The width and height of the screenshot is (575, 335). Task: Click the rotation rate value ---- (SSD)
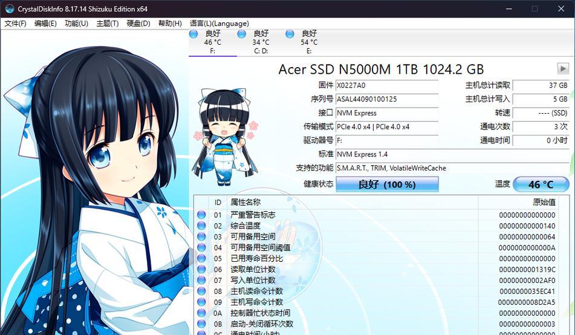pos(541,113)
